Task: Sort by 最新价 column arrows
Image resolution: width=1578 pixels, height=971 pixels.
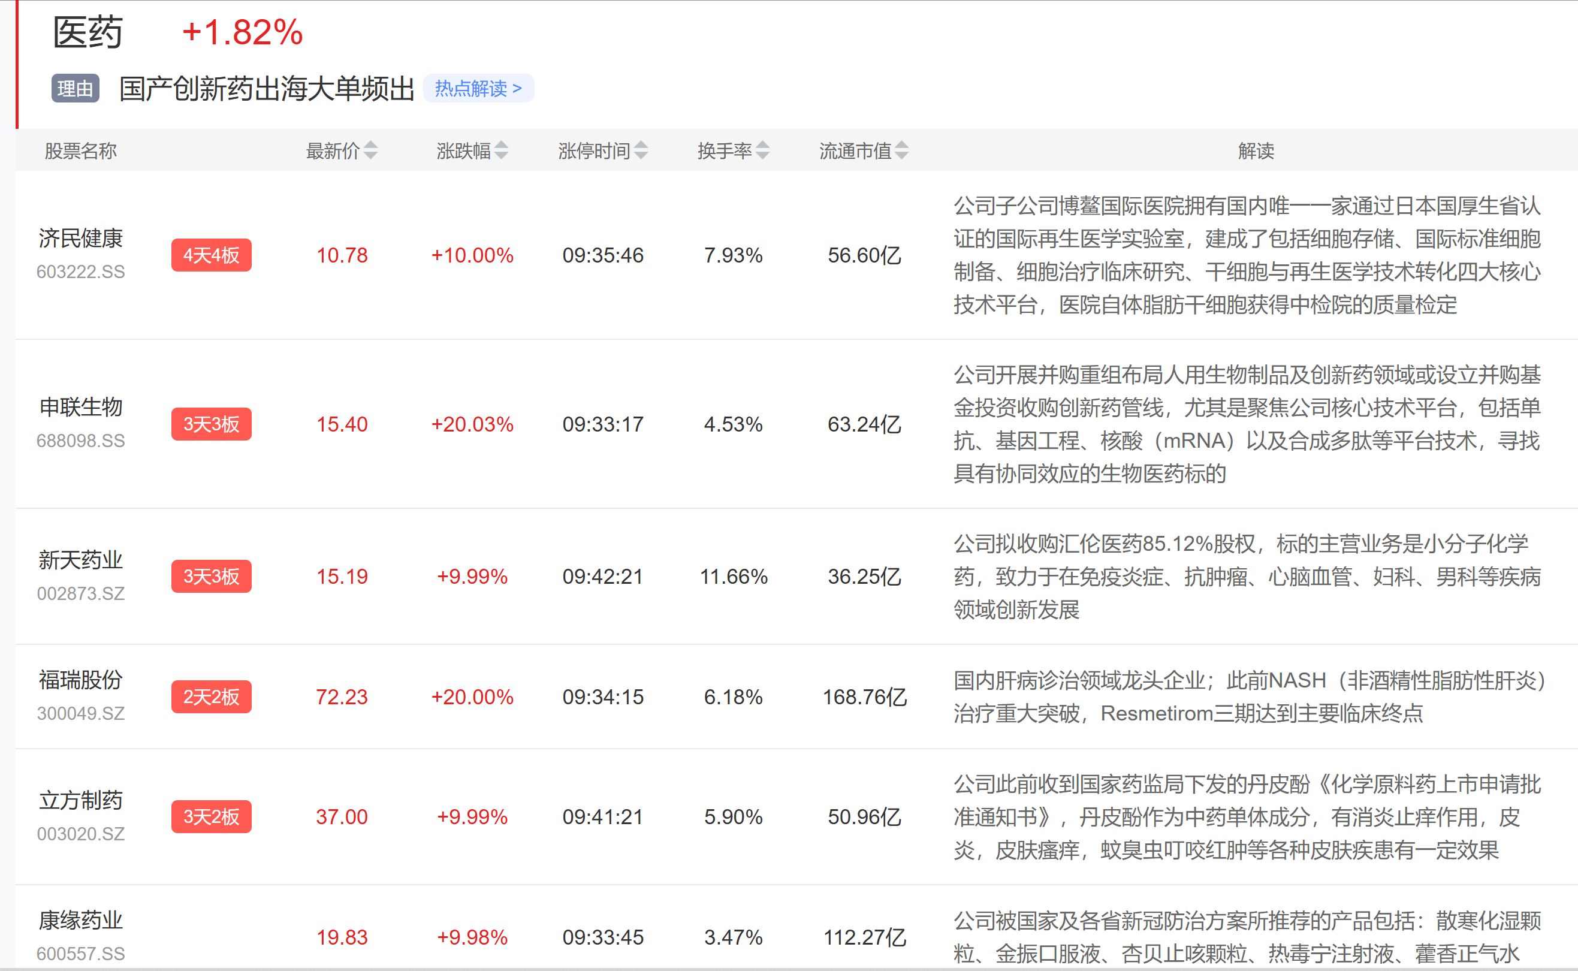Action: [370, 151]
